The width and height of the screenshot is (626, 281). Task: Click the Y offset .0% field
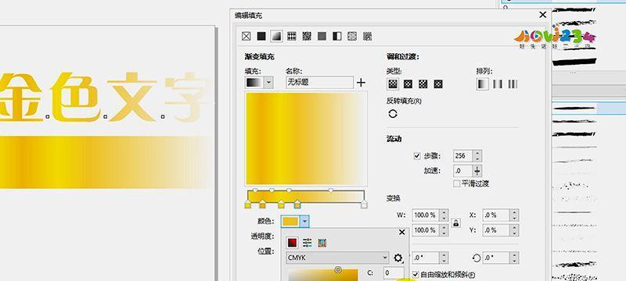[497, 230]
